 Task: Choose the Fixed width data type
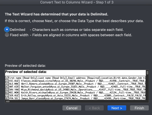[x=7, y=35]
